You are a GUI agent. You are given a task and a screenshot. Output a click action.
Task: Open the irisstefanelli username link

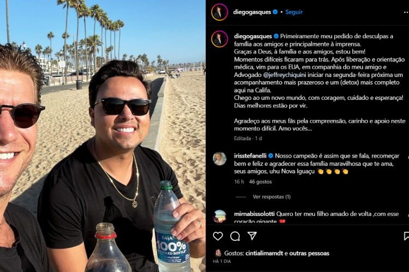250,156
